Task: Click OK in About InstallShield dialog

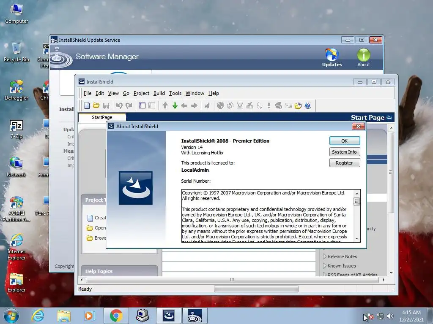Action: click(x=344, y=141)
